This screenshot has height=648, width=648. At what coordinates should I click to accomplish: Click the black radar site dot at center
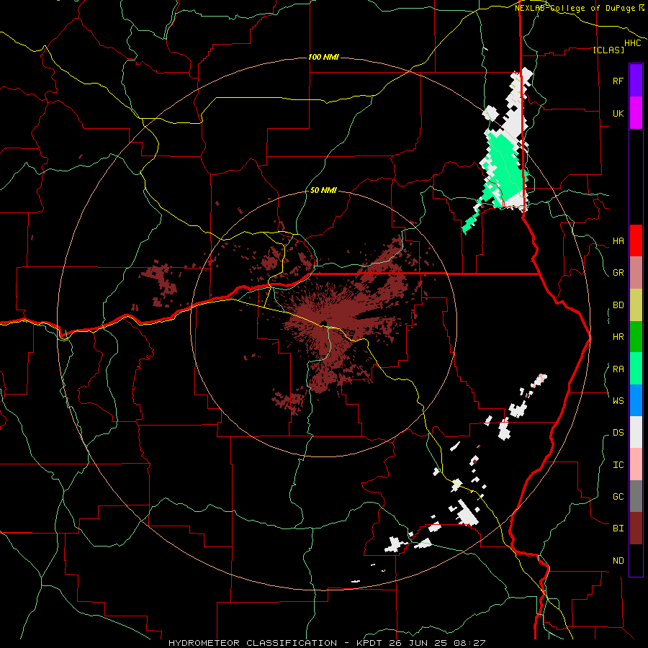click(x=323, y=323)
